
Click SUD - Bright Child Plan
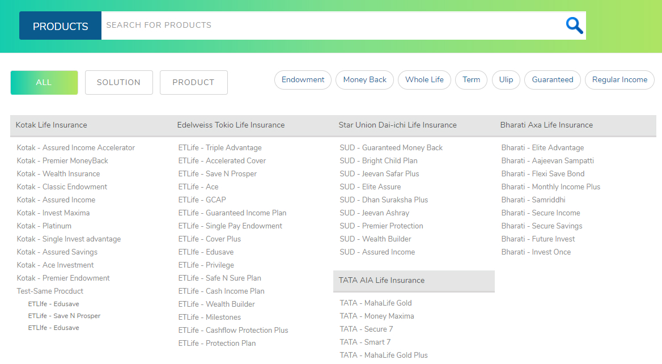(378, 161)
